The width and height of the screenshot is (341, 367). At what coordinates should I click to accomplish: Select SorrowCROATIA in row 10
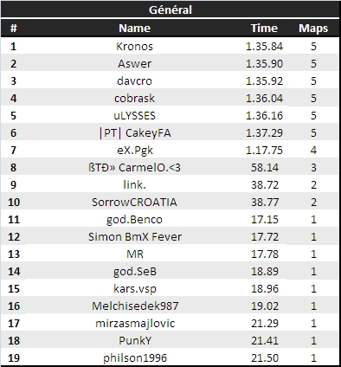(134, 202)
